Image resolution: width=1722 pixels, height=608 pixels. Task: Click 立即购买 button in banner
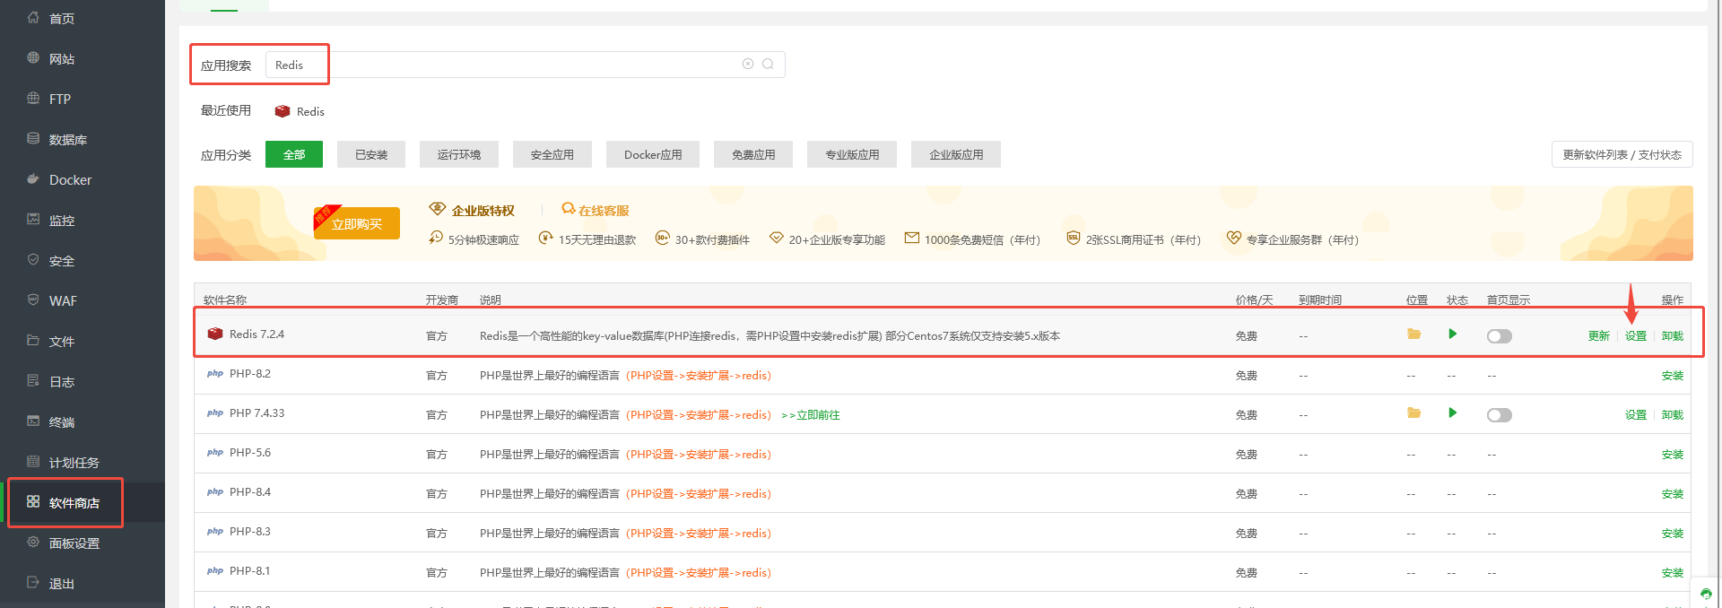(357, 224)
